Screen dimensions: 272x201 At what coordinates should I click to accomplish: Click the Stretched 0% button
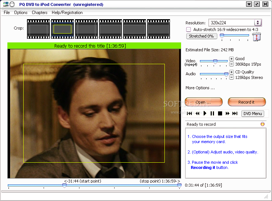[201, 36]
